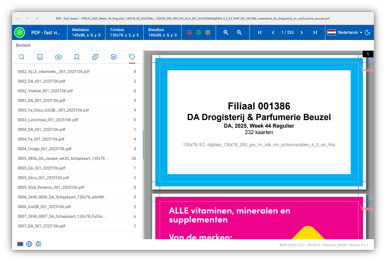Open the layers sidebar tab
The image size is (386, 262).
coord(114,57)
